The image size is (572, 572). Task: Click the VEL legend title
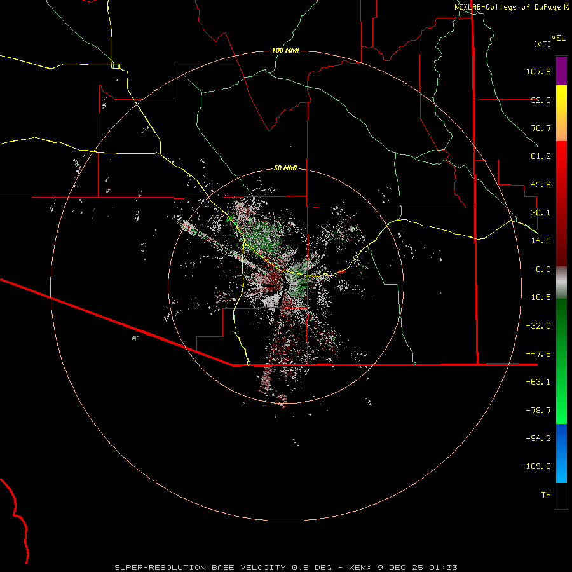(558, 38)
